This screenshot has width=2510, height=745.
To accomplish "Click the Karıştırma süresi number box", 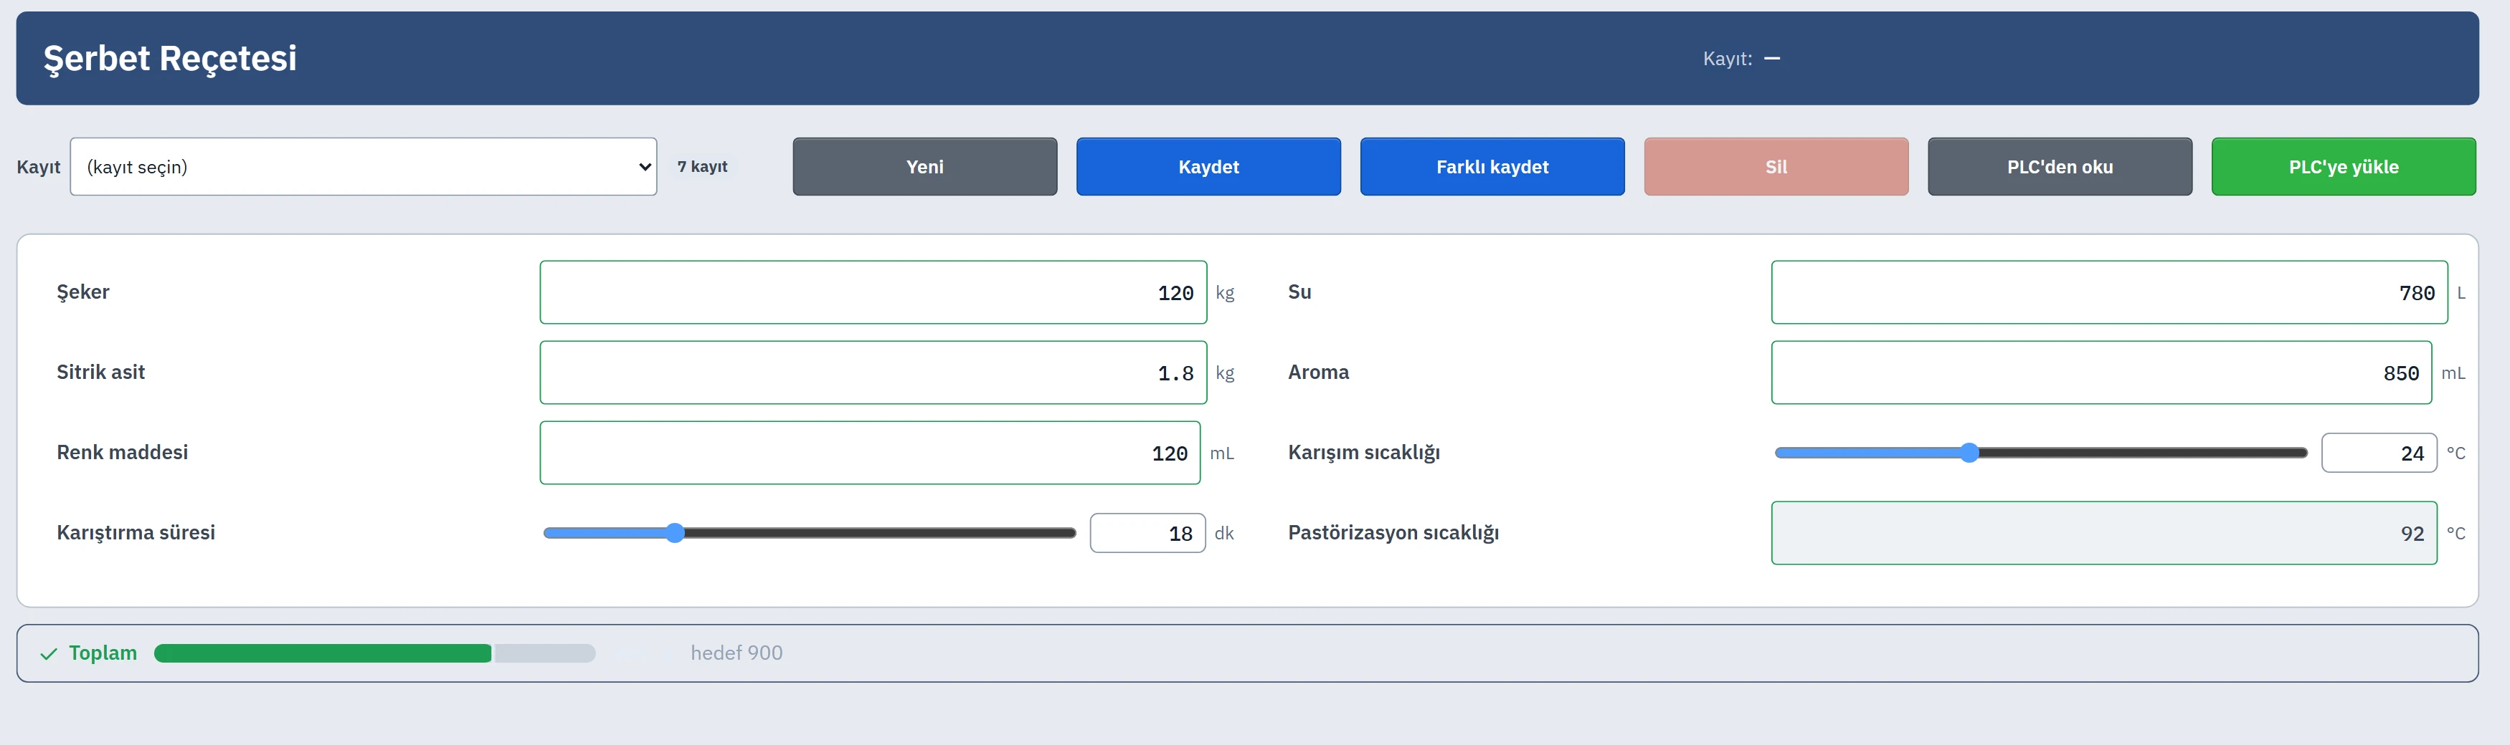I will tap(1148, 533).
